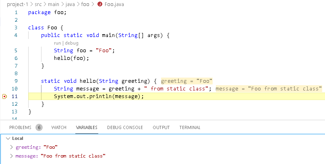Click message value "Foo from static class" in Variables
The image size is (325, 164).
[73, 156]
